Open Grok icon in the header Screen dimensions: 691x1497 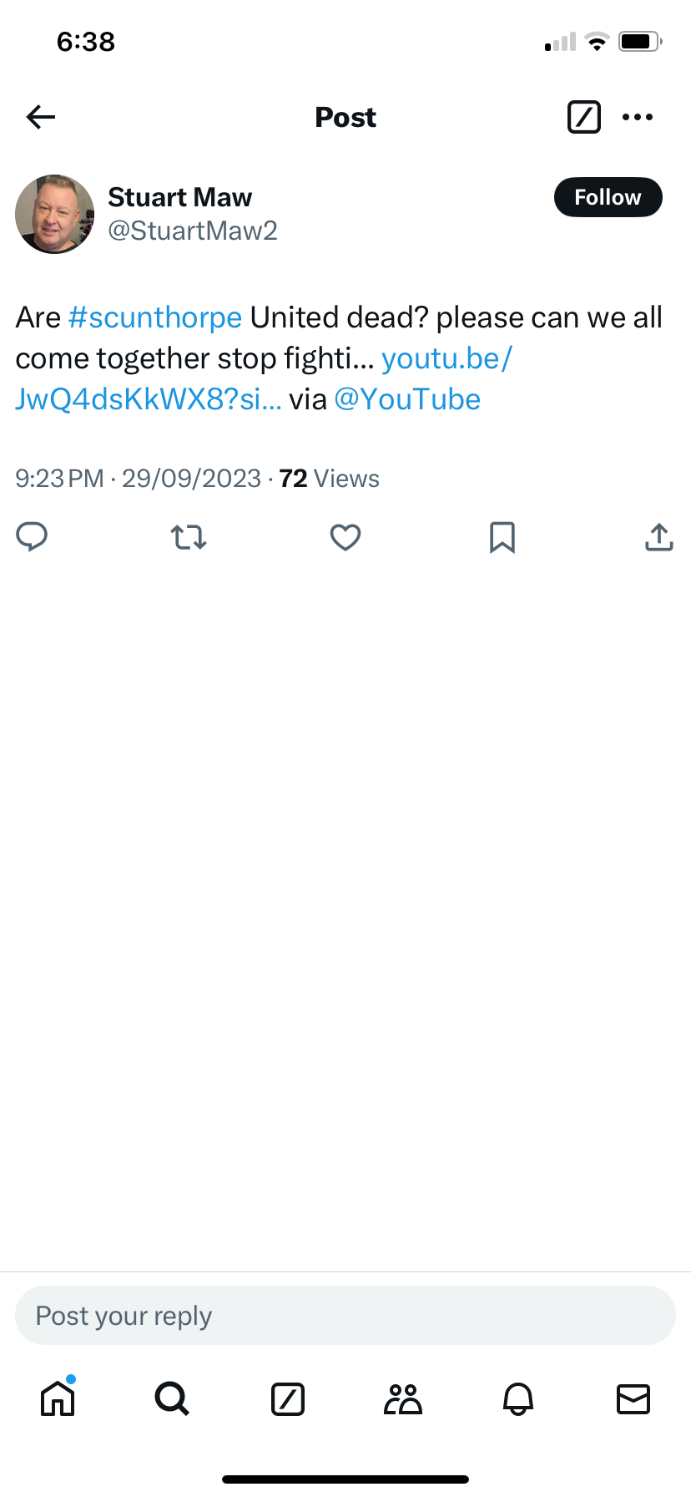583,117
